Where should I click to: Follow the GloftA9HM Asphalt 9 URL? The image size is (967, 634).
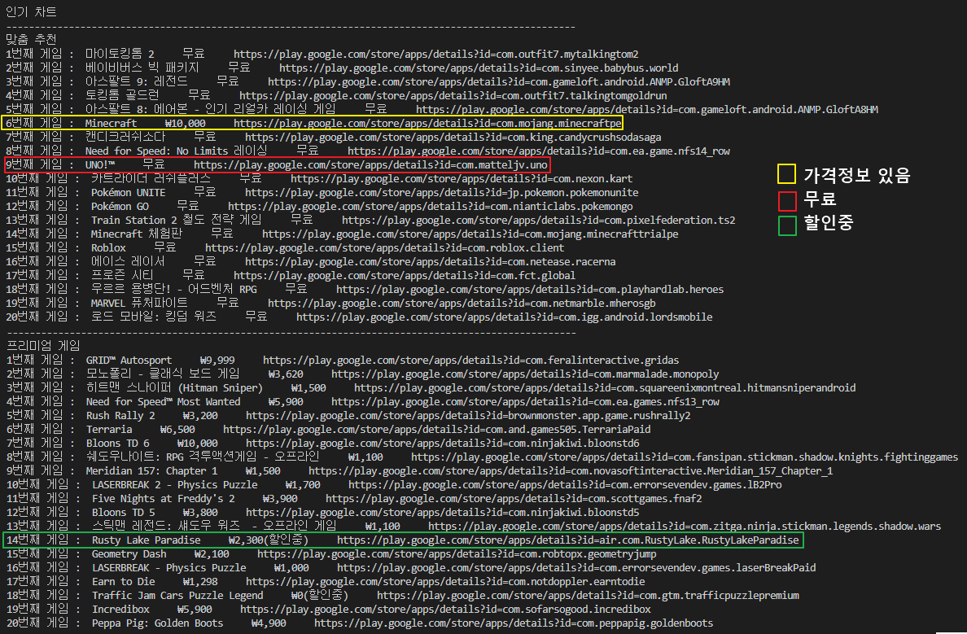point(499,82)
